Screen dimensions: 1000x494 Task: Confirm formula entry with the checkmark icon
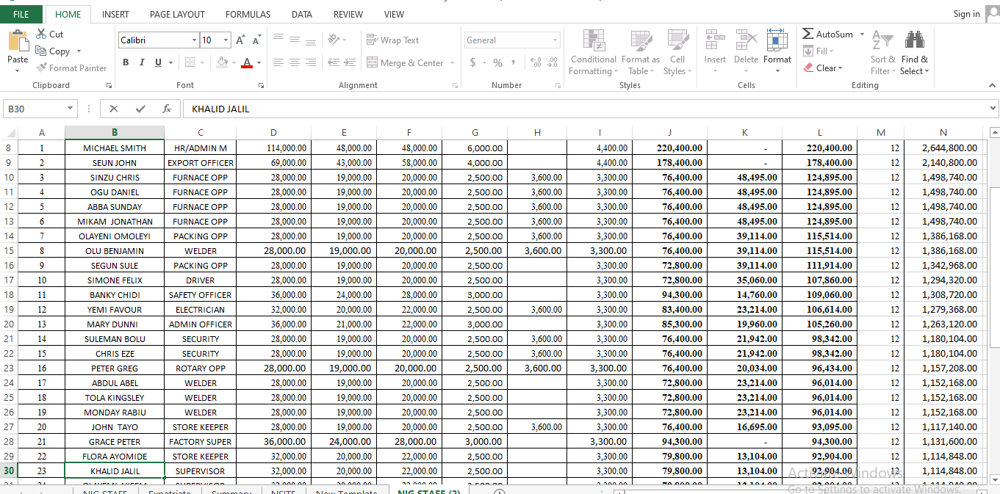pos(140,109)
